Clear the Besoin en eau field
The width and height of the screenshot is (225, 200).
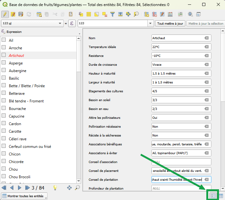[207, 109]
